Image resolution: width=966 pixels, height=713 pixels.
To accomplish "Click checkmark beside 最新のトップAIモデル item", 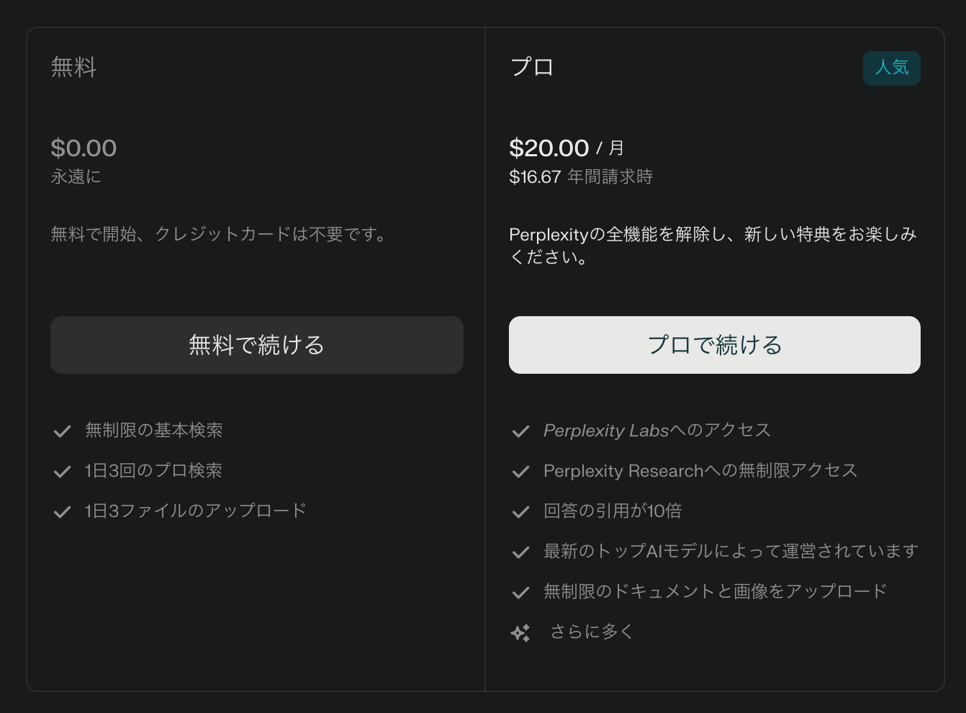I will click(520, 552).
